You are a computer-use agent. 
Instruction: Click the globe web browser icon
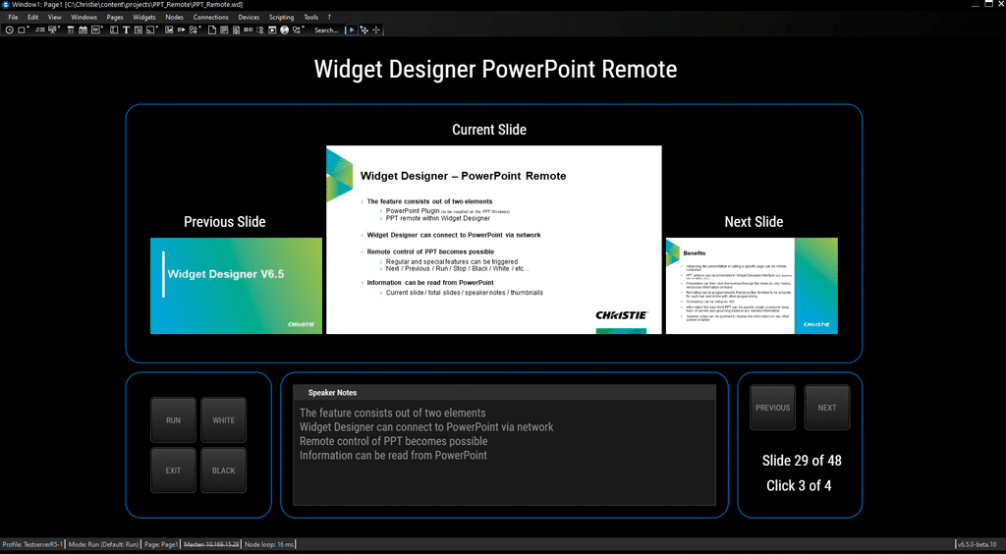tap(284, 30)
